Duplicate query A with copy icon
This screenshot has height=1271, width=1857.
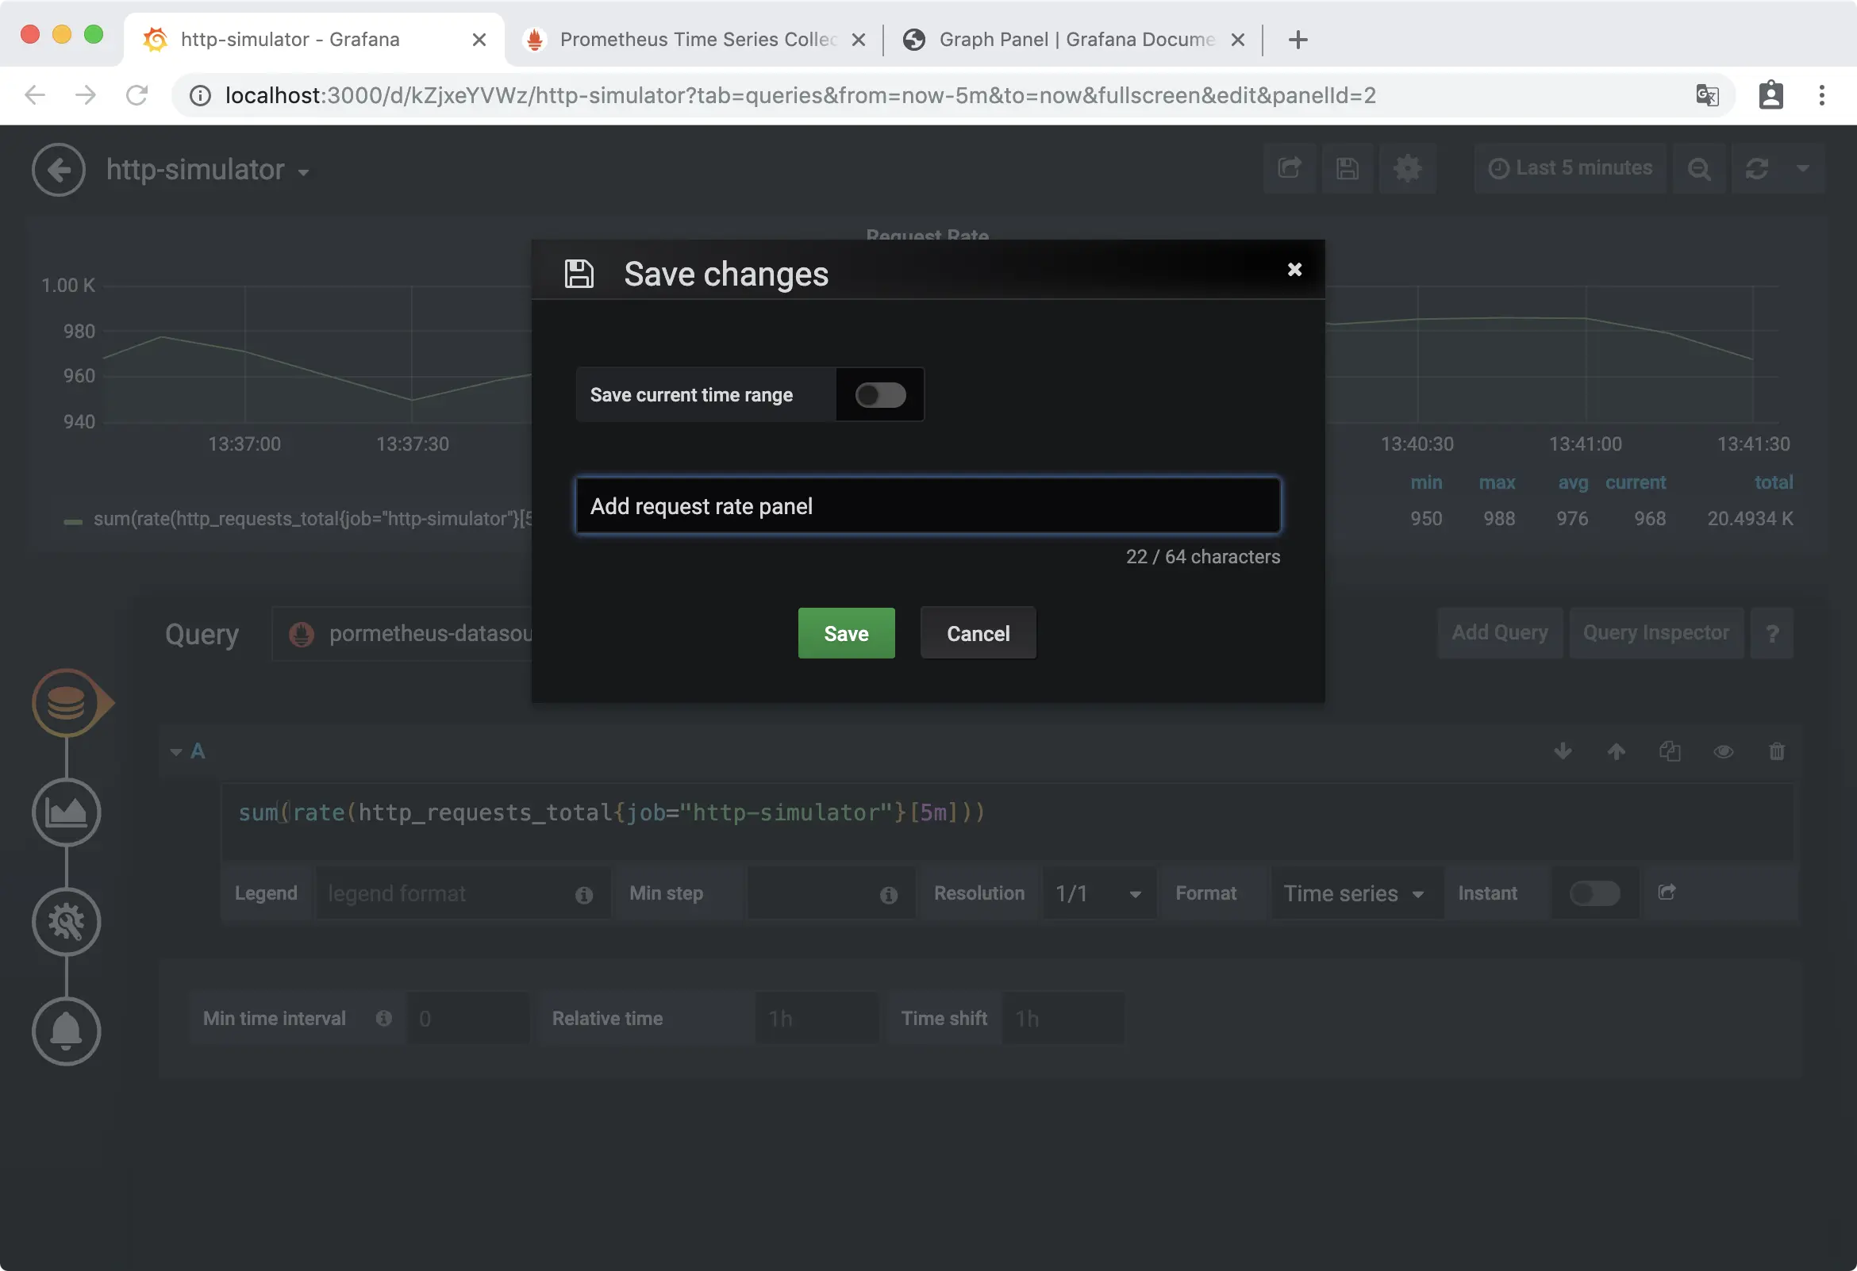1670,751
